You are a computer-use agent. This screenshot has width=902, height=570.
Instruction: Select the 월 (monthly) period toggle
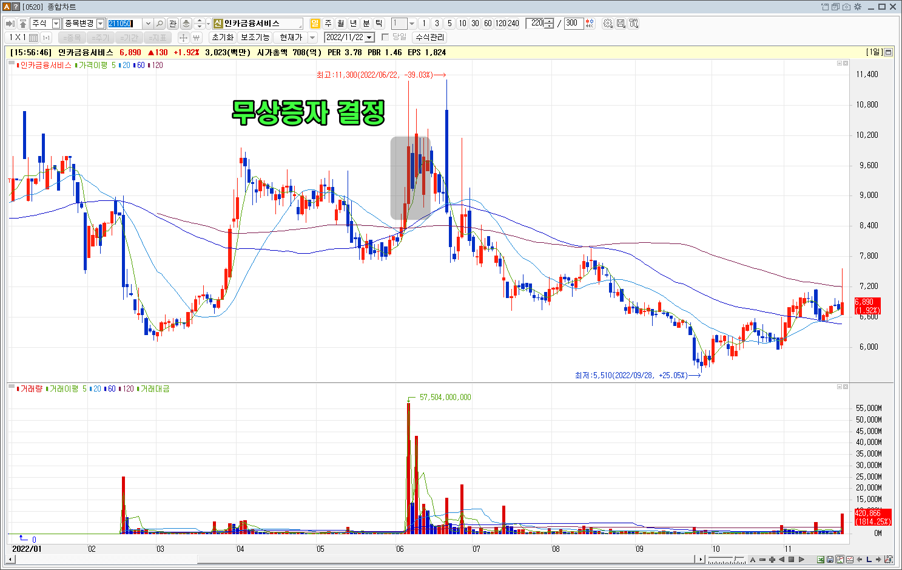[340, 23]
